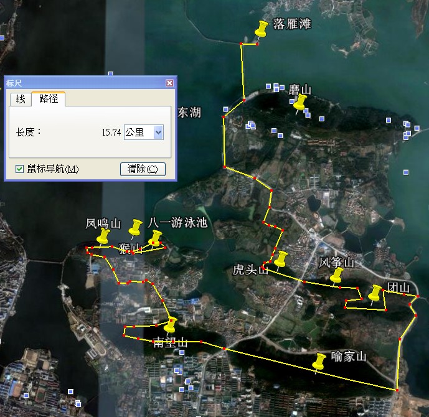Click the 虎头山 yellow pushpin

281,259
